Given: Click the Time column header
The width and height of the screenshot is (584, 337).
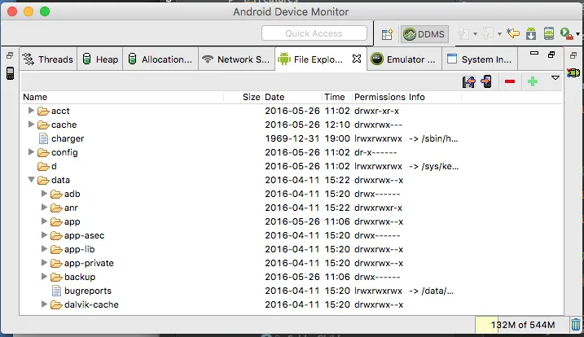Looking at the screenshot, I should point(337,97).
